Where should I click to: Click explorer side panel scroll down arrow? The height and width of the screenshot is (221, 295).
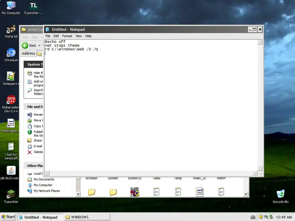(78, 194)
